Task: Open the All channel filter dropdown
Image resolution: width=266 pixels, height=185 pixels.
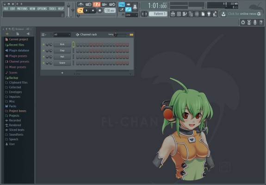Action: 62,35
